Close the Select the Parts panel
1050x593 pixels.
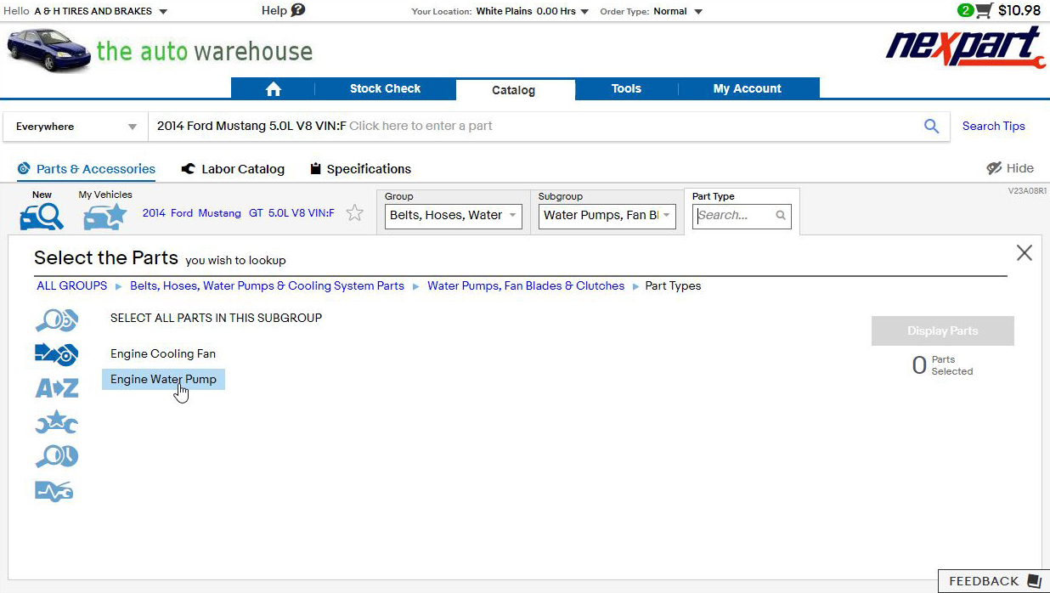(x=1025, y=252)
